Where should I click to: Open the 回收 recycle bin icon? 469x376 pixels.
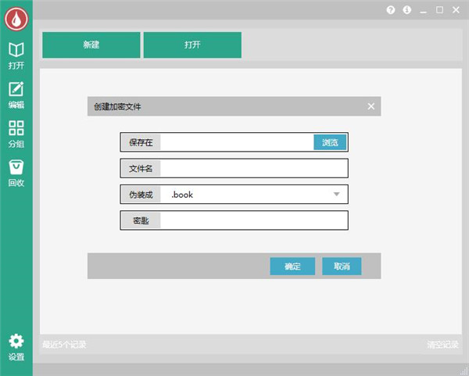coord(16,174)
